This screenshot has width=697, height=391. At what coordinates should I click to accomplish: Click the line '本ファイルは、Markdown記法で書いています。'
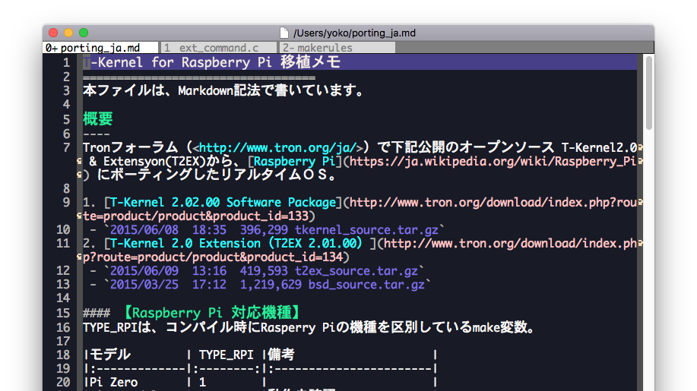pyautogui.click(x=223, y=90)
